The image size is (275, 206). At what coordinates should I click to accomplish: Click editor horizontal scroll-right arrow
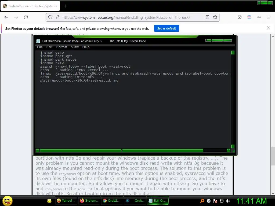pos(229,150)
